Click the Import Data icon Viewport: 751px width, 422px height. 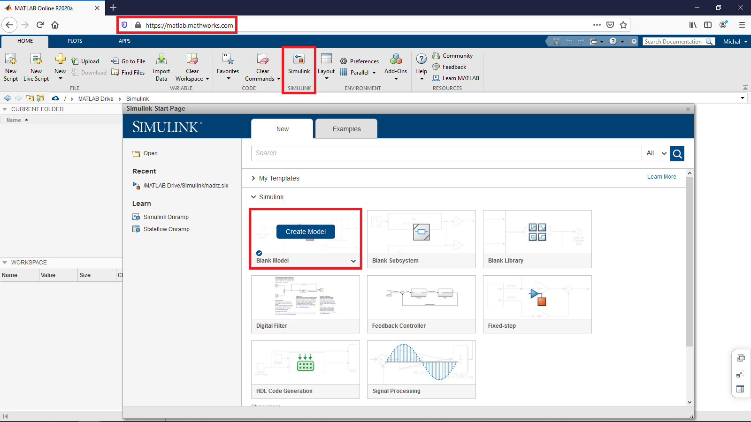tap(161, 59)
